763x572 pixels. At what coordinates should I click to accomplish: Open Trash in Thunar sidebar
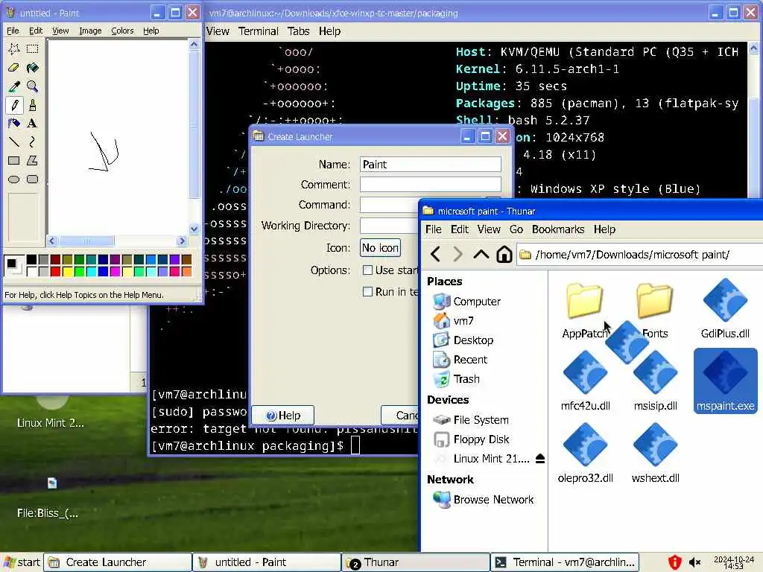[x=457, y=379]
